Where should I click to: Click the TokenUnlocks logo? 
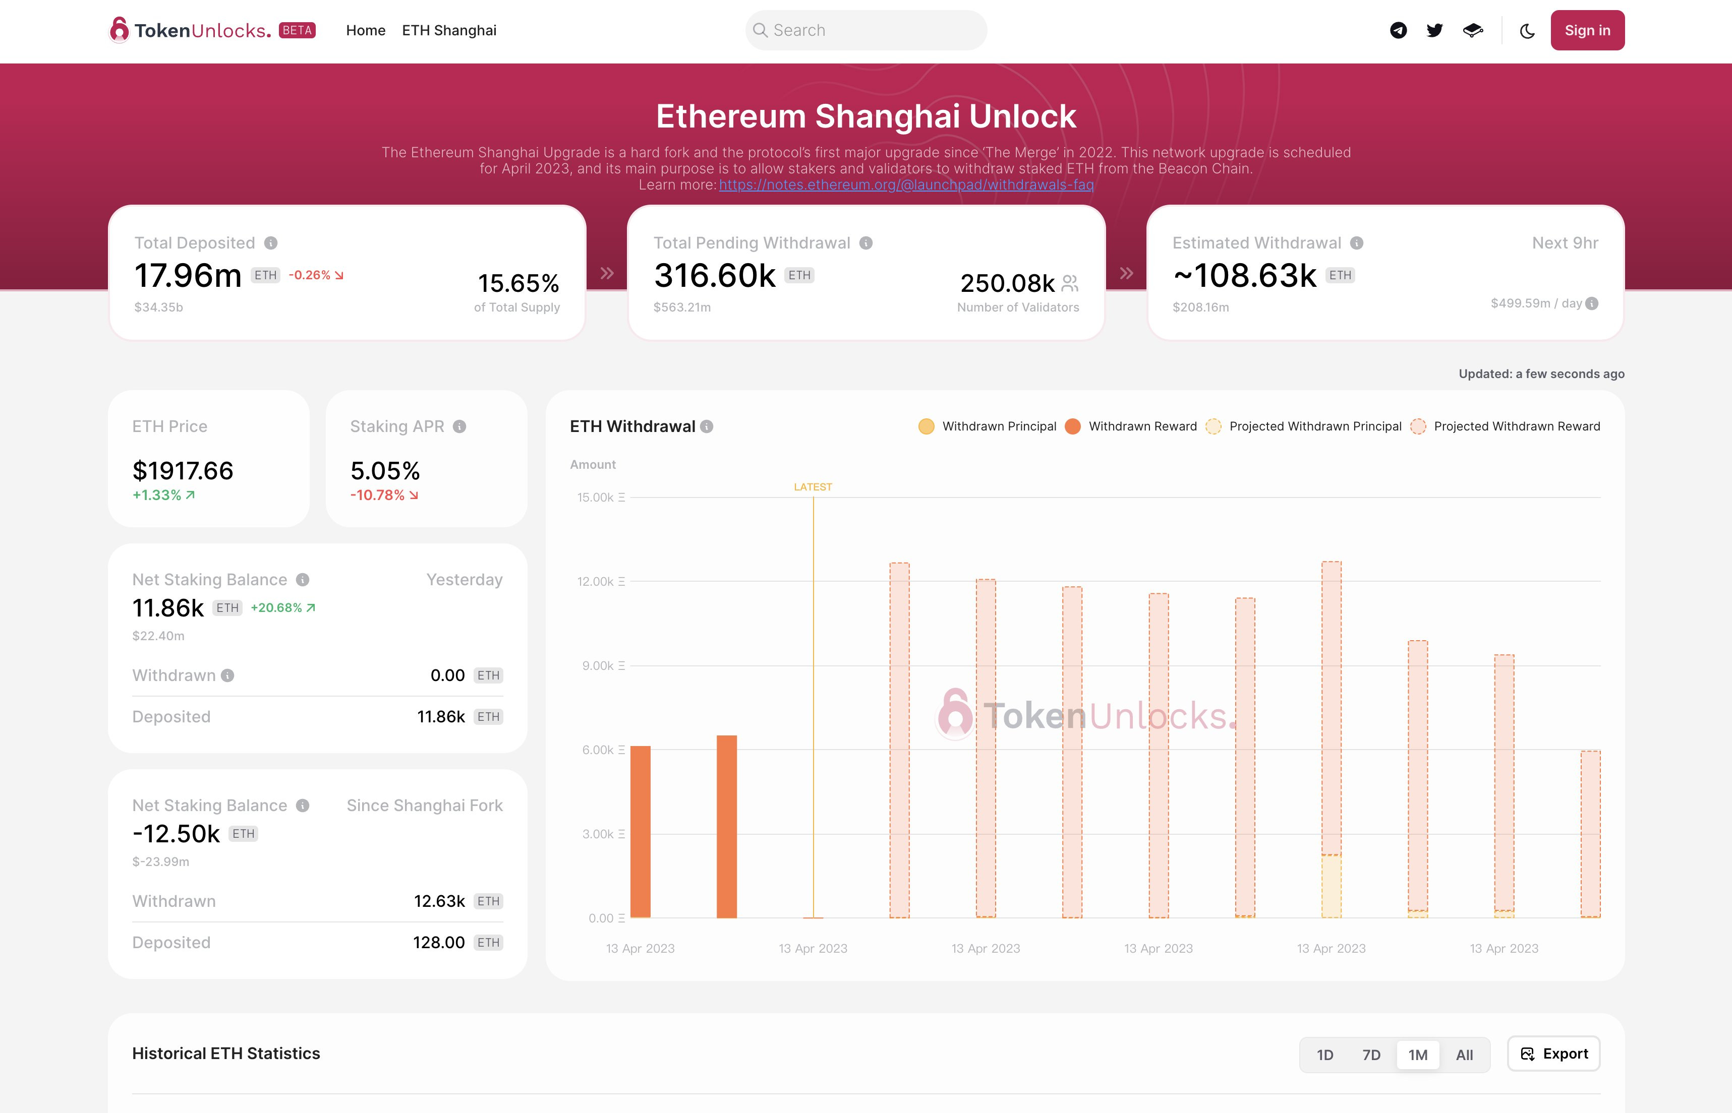(190, 30)
